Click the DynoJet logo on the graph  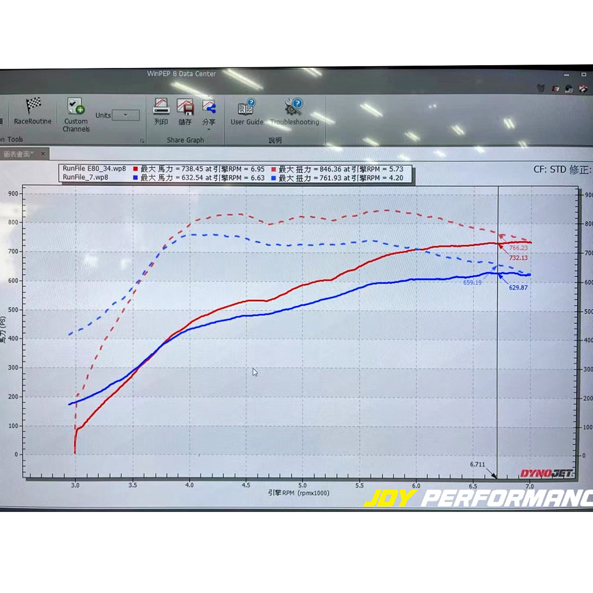coord(547,473)
